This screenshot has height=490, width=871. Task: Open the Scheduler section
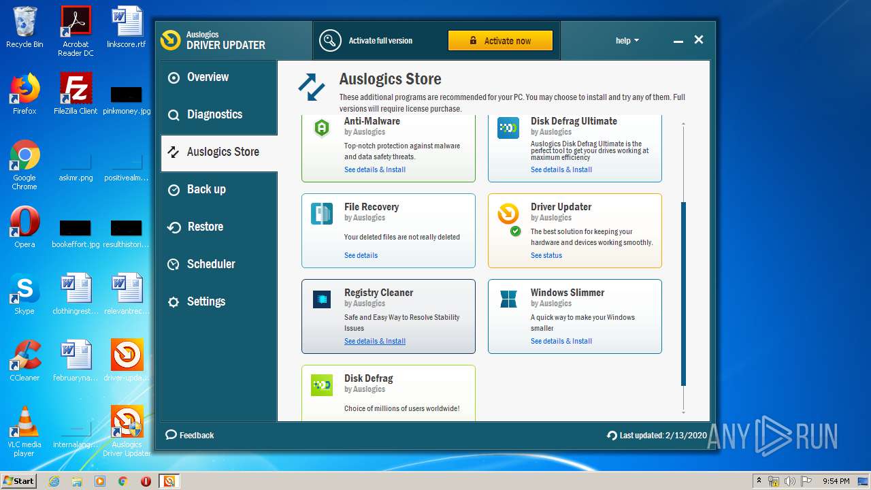(218, 264)
